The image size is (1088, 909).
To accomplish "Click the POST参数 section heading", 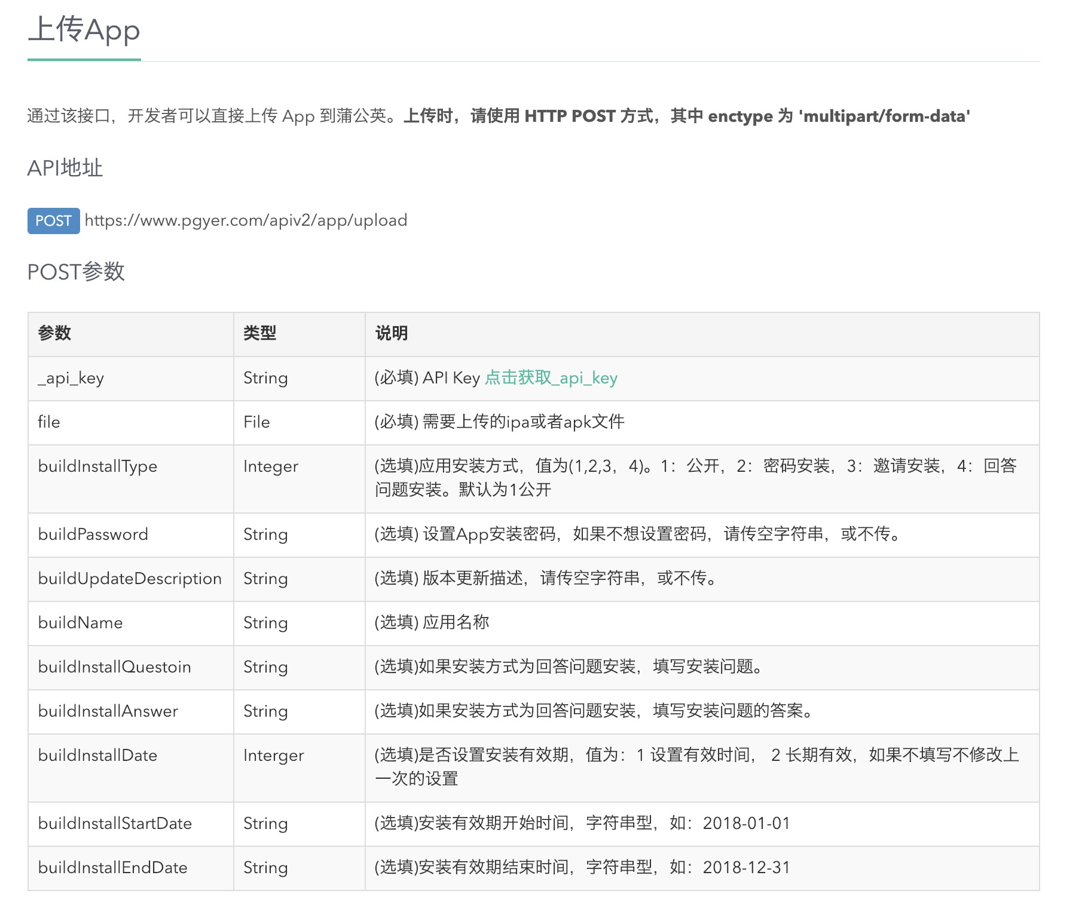I will 76,272.
